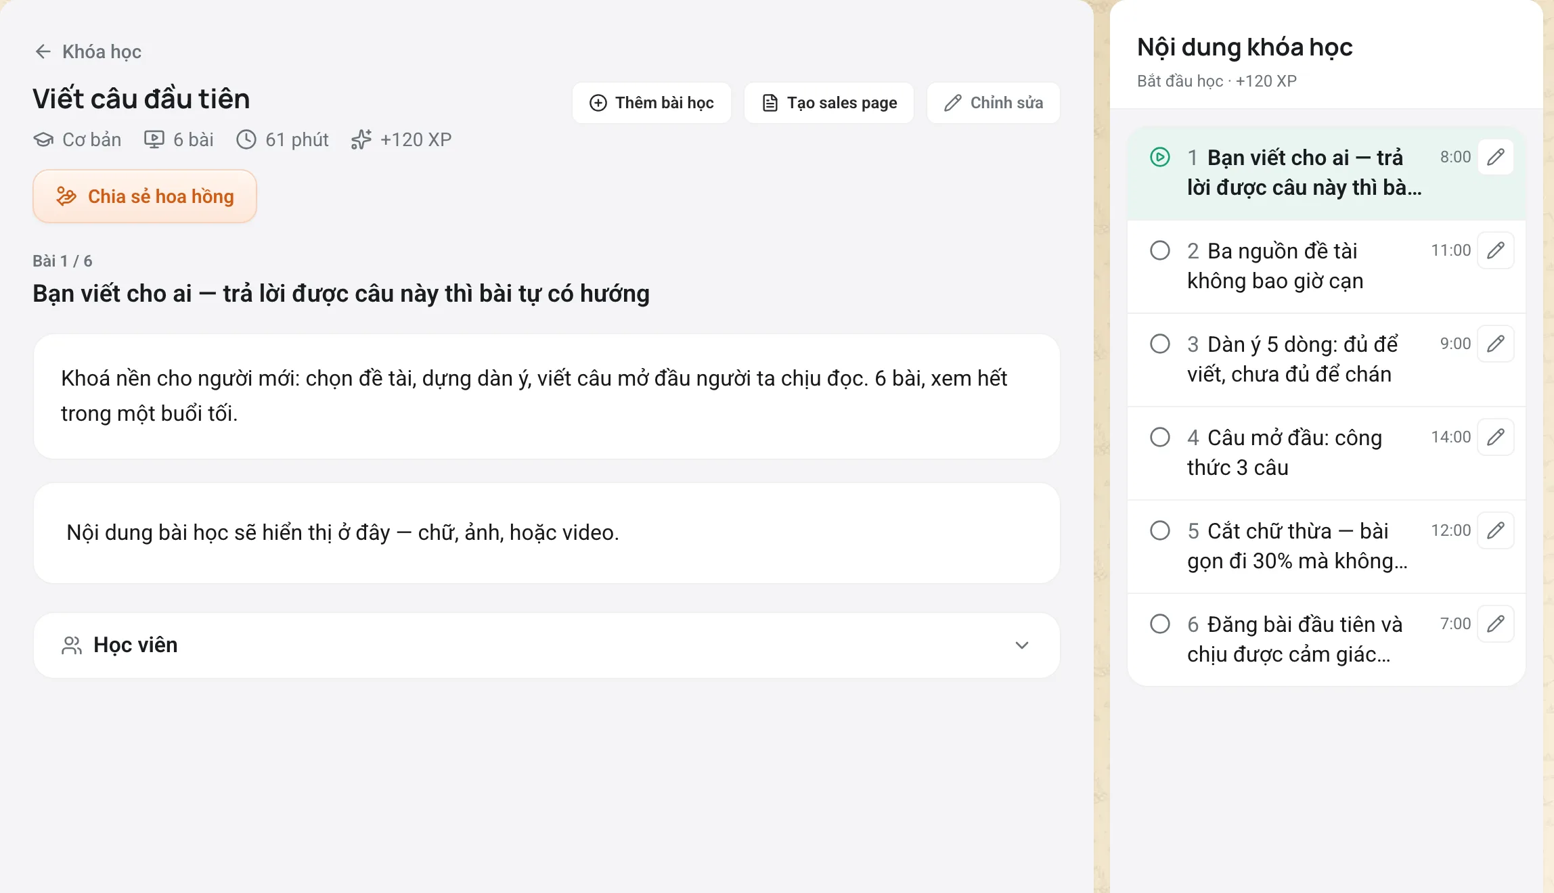Viewport: 1554px width, 893px height.
Task: Click Chỉnh sửa course button
Action: 993,103
